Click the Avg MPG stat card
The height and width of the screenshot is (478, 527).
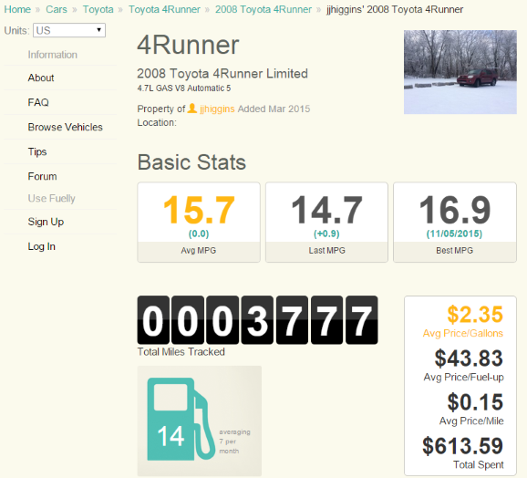(x=199, y=223)
